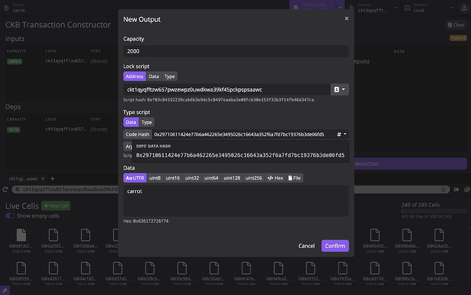This screenshot has height=295, width=471.
Task: Confirm the new output
Action: point(335,246)
